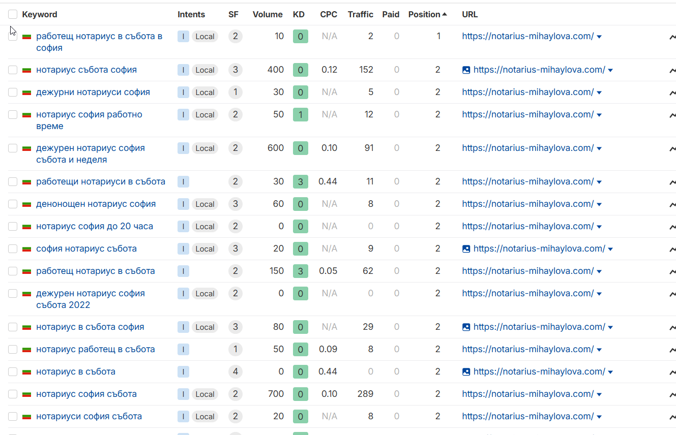Click the flag icon beside 'денонощен нотариус софия'
Screen dimensions: 676x435
(27, 204)
